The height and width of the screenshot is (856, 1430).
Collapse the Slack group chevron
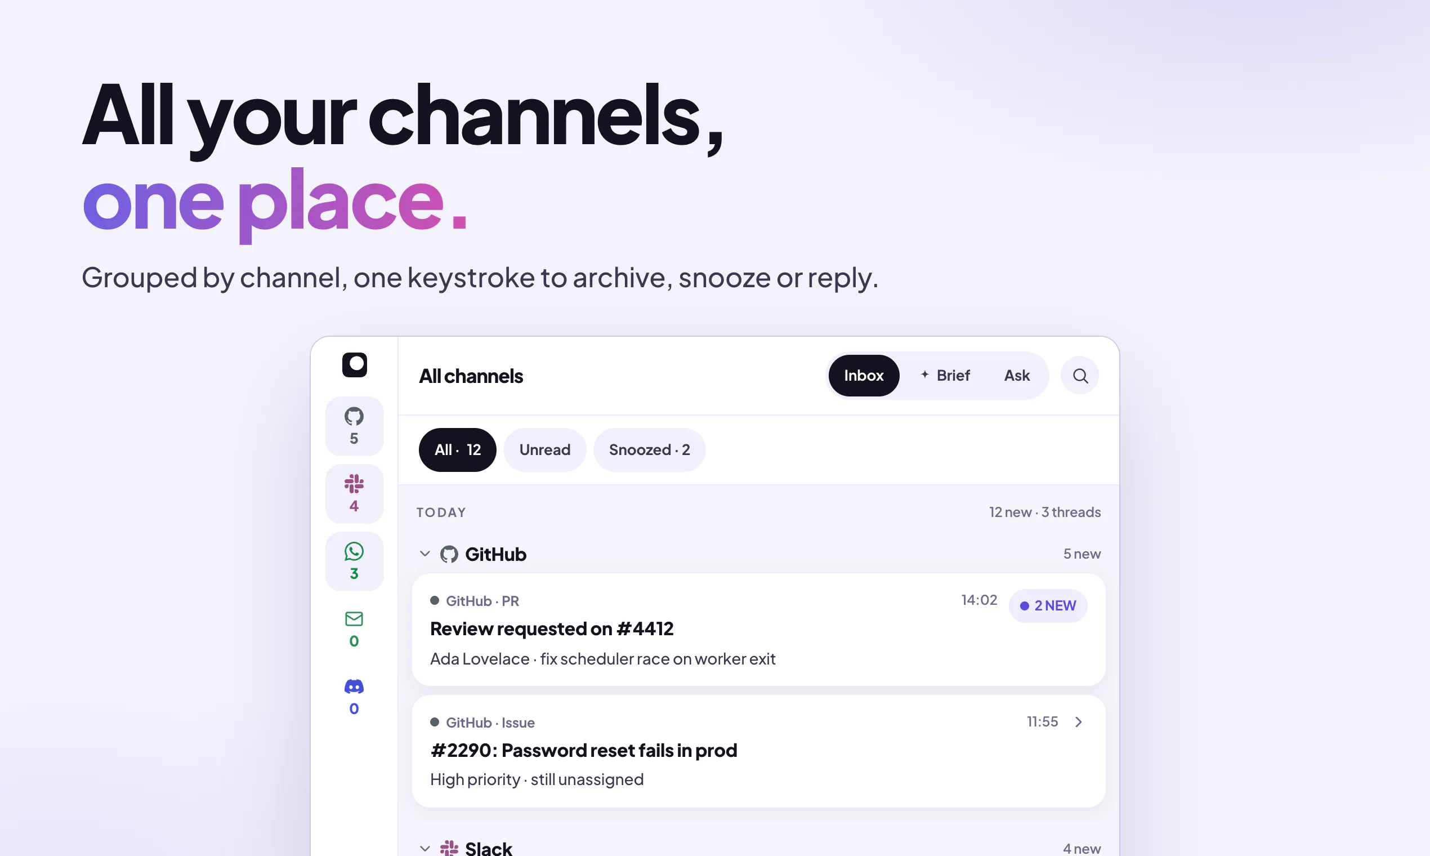[x=425, y=849]
